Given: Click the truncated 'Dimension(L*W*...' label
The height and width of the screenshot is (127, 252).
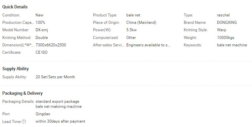Looking at the screenshot, I should tap(18, 45).
